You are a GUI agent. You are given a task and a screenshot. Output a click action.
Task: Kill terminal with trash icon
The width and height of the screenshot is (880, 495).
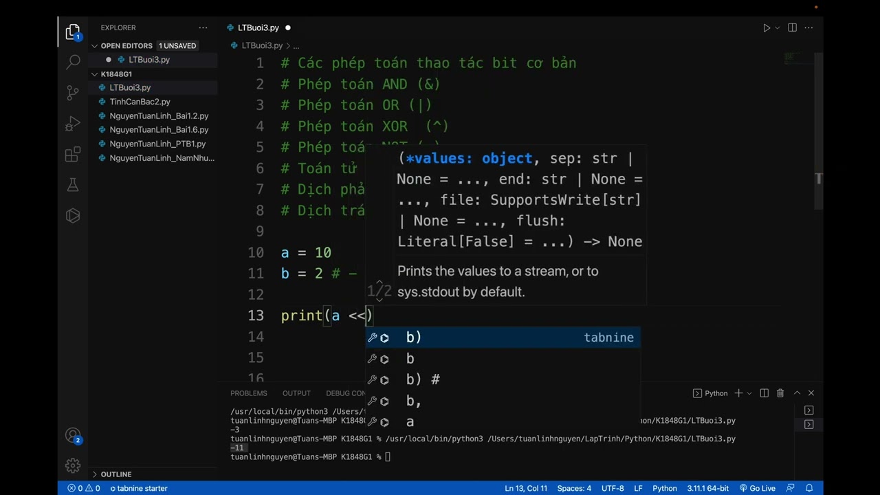(x=780, y=393)
